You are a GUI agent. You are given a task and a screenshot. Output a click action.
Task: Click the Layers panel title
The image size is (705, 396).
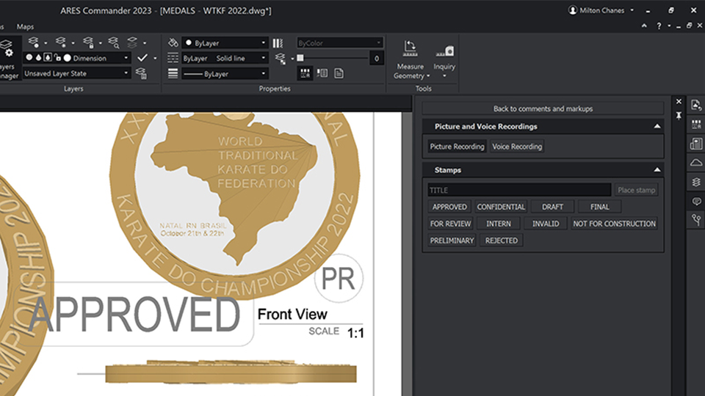click(73, 89)
